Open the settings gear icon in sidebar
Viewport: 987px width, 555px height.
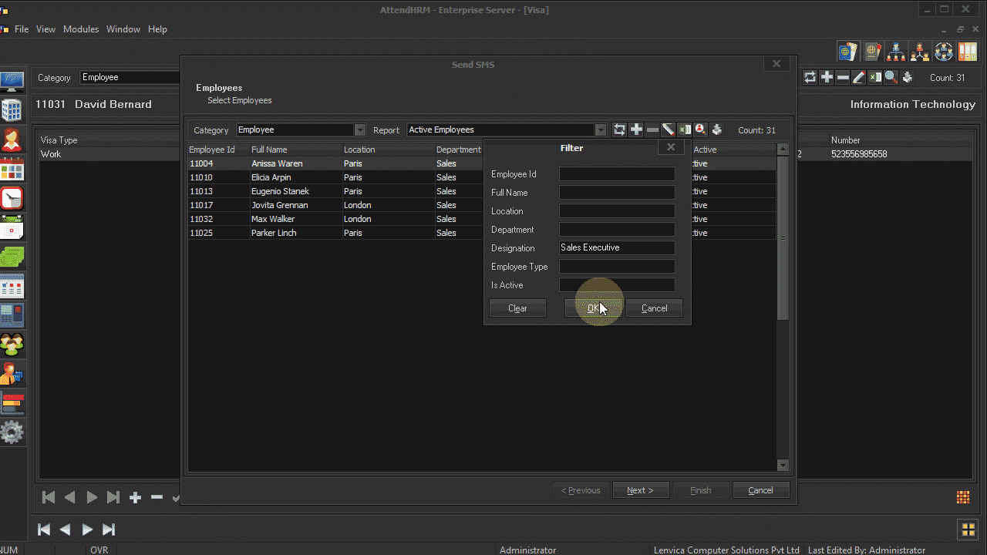[x=12, y=432]
